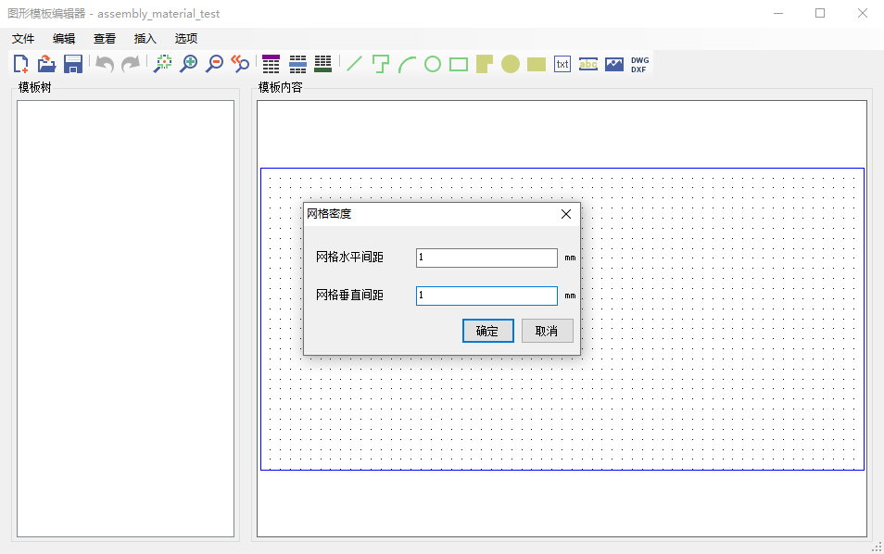884x554 pixels.
Task: Insert table with green footer row
Action: tap(323, 64)
